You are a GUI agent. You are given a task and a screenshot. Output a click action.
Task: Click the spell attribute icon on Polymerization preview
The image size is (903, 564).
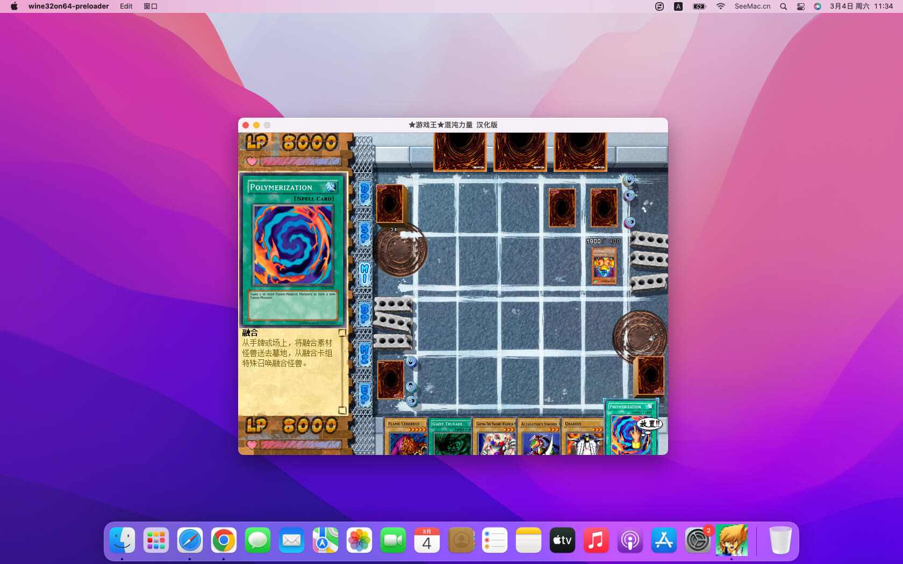coord(330,186)
